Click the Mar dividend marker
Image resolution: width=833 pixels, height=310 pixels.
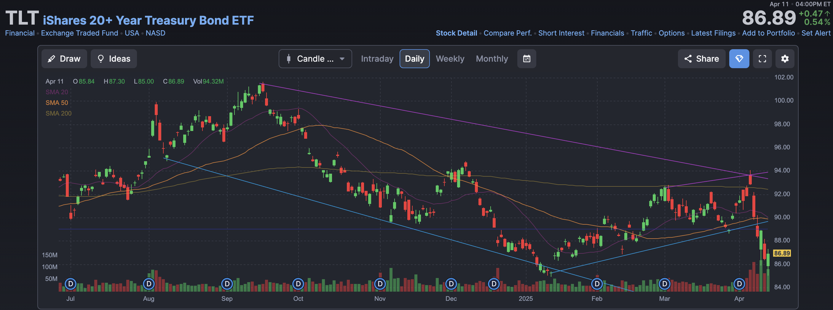[x=665, y=284]
